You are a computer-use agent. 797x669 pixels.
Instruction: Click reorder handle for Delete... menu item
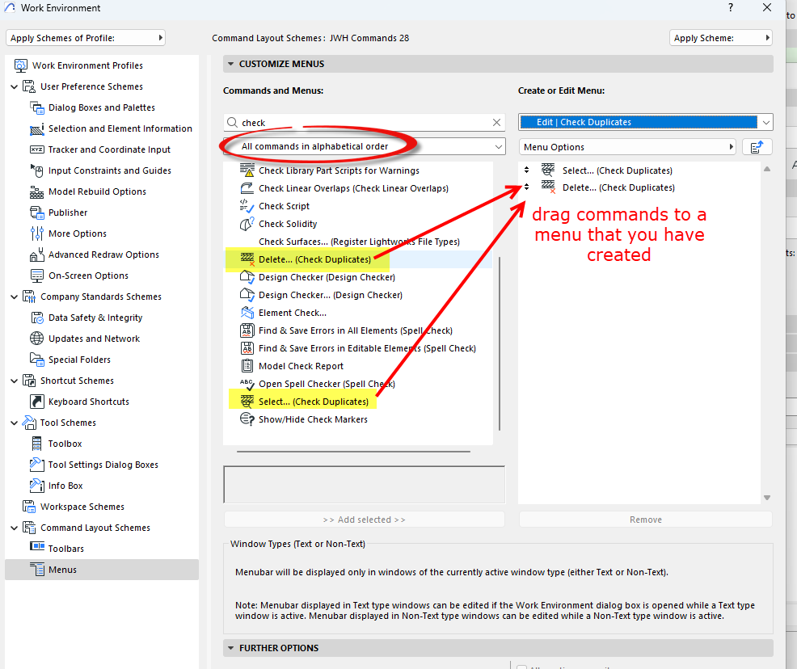[526, 187]
